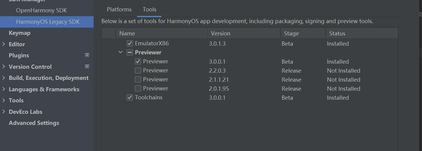This screenshot has width=422, height=151.
Task: Click the Release stage for Previewer 2.2.0.3
Action: 291,71
